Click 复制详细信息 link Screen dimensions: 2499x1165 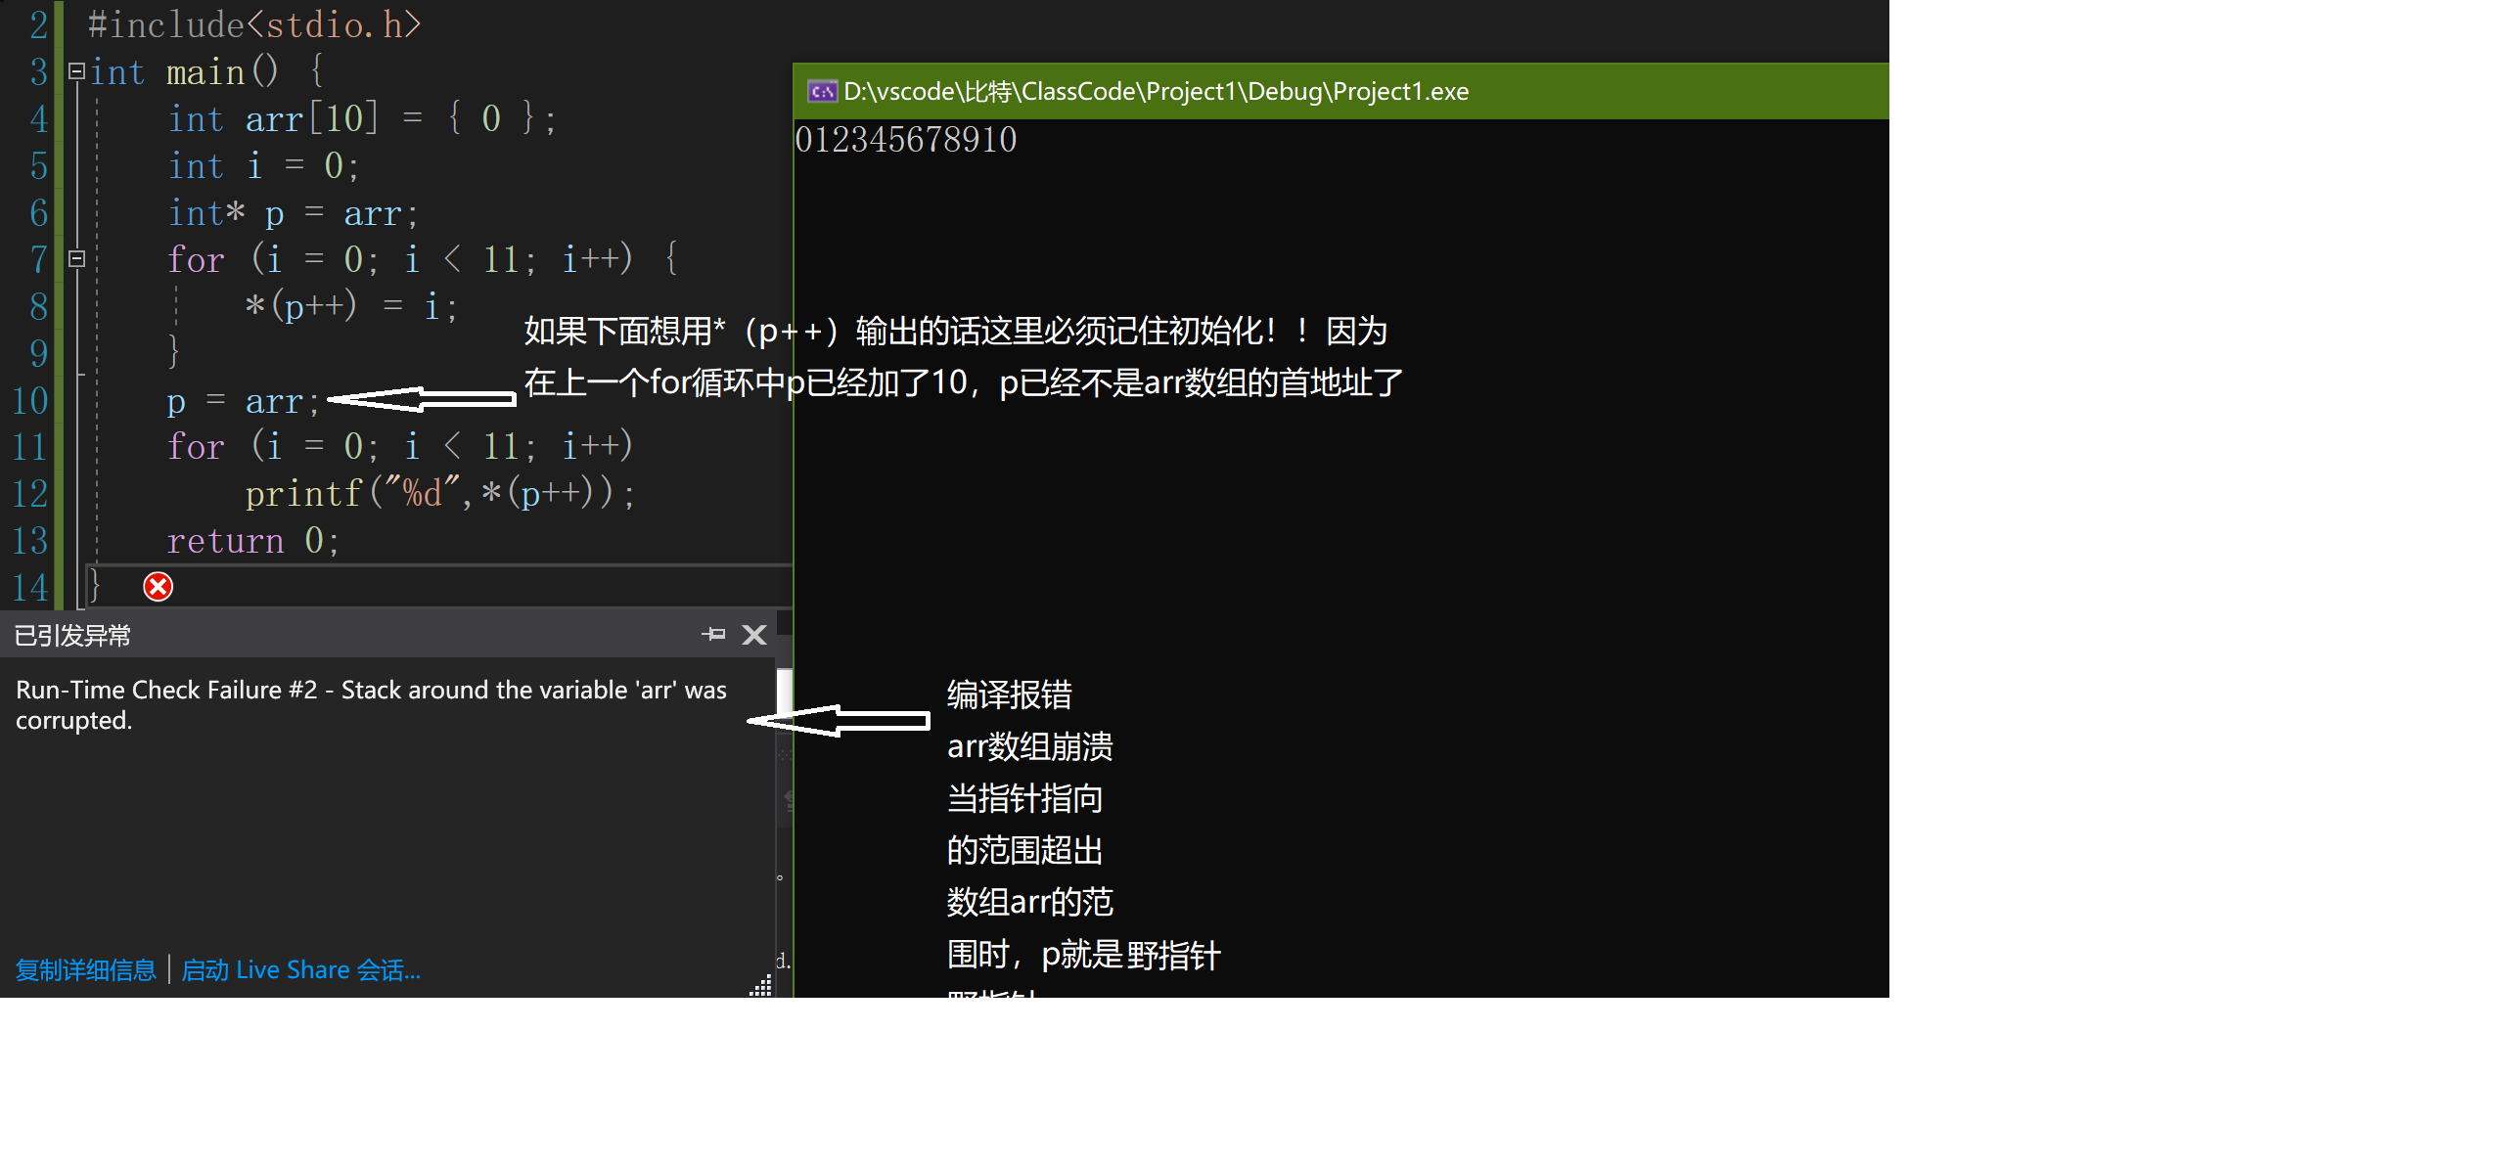86,970
